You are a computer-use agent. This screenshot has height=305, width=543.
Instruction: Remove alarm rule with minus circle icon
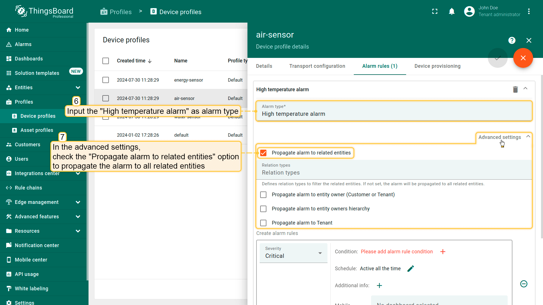point(524,284)
